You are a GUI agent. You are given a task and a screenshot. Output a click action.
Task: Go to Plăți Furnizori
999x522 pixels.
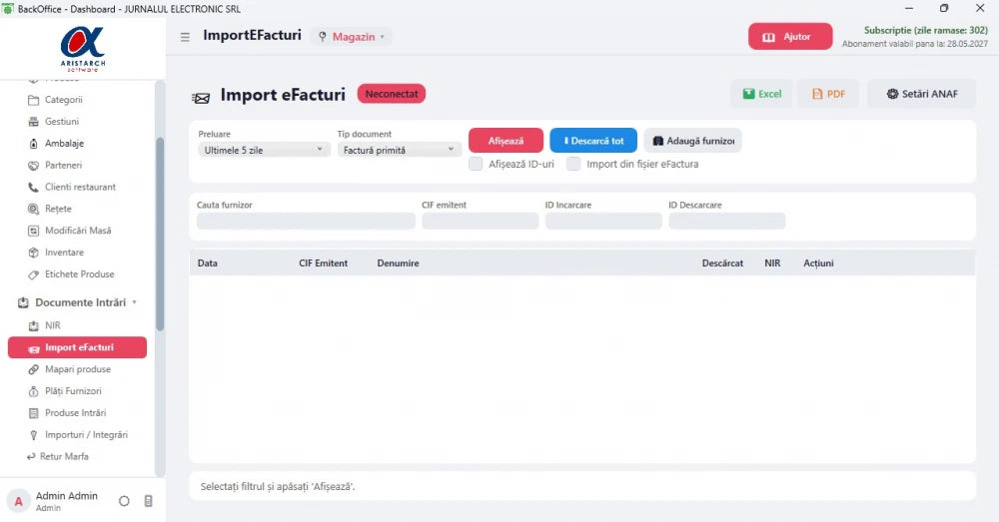73,391
